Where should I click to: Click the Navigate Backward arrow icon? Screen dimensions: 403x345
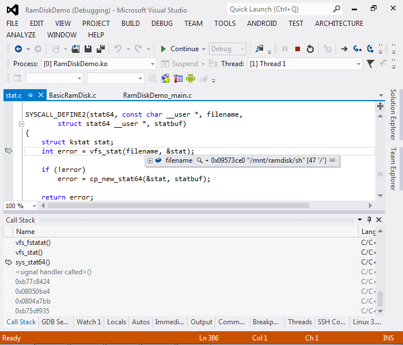18,49
